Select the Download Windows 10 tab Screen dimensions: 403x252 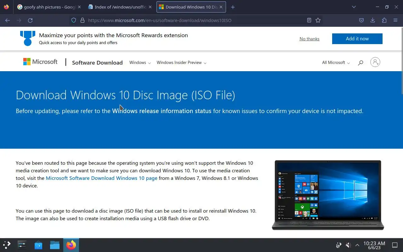click(x=191, y=7)
